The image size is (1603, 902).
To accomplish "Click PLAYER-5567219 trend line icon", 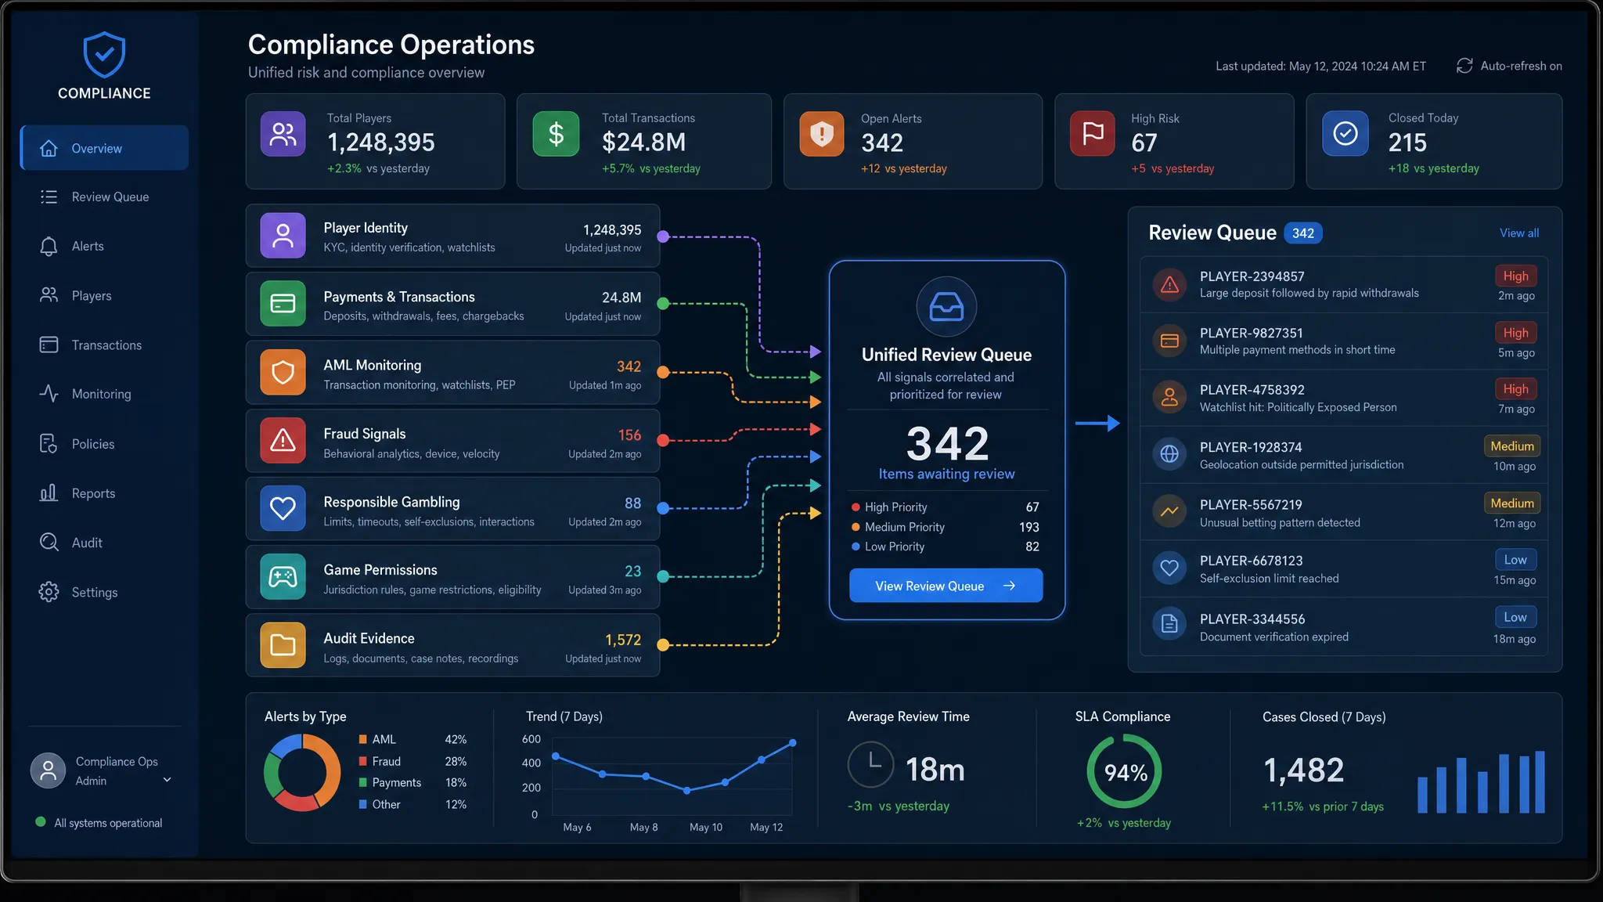I will click(1169, 511).
